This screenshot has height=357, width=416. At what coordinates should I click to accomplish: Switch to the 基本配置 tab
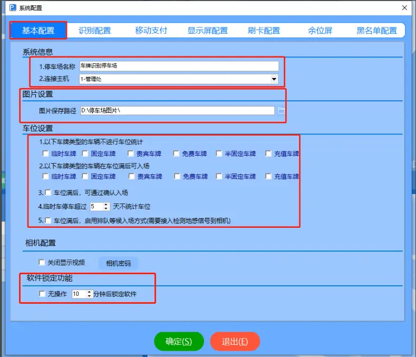pos(38,31)
